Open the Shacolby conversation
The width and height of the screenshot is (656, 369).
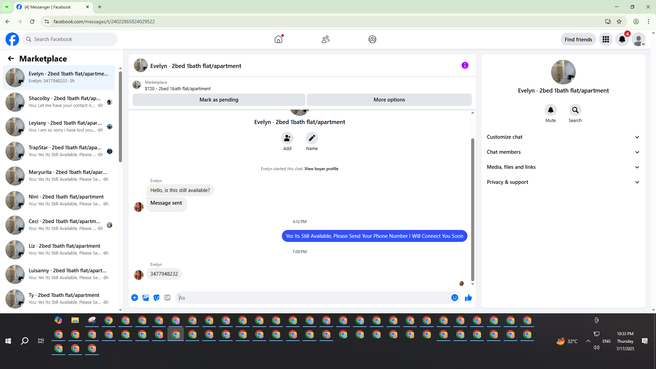pos(59,102)
